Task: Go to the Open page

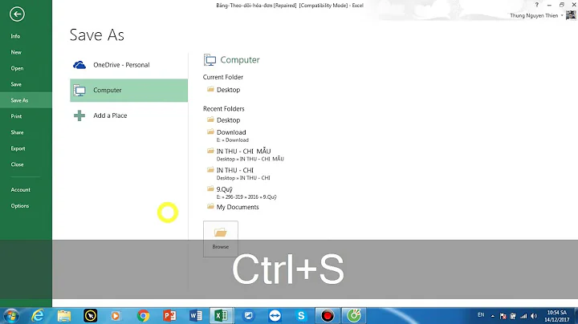Action: coord(17,68)
